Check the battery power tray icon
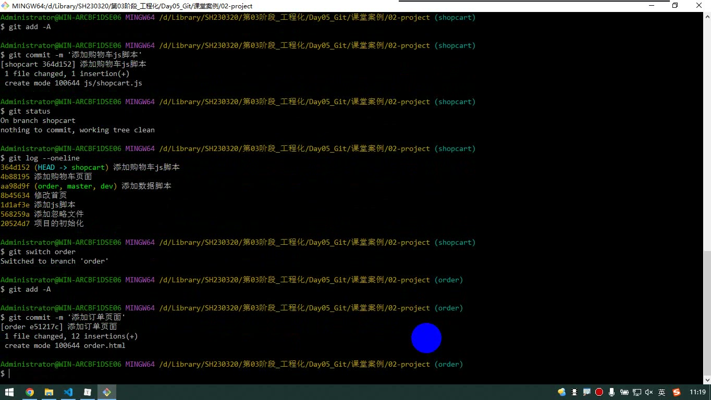Image resolution: width=711 pixels, height=400 pixels. tap(624, 392)
